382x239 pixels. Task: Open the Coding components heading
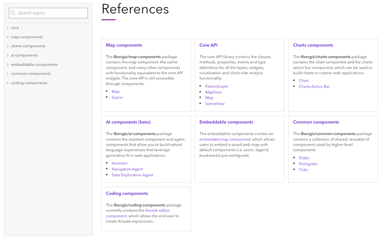[x=127, y=193]
